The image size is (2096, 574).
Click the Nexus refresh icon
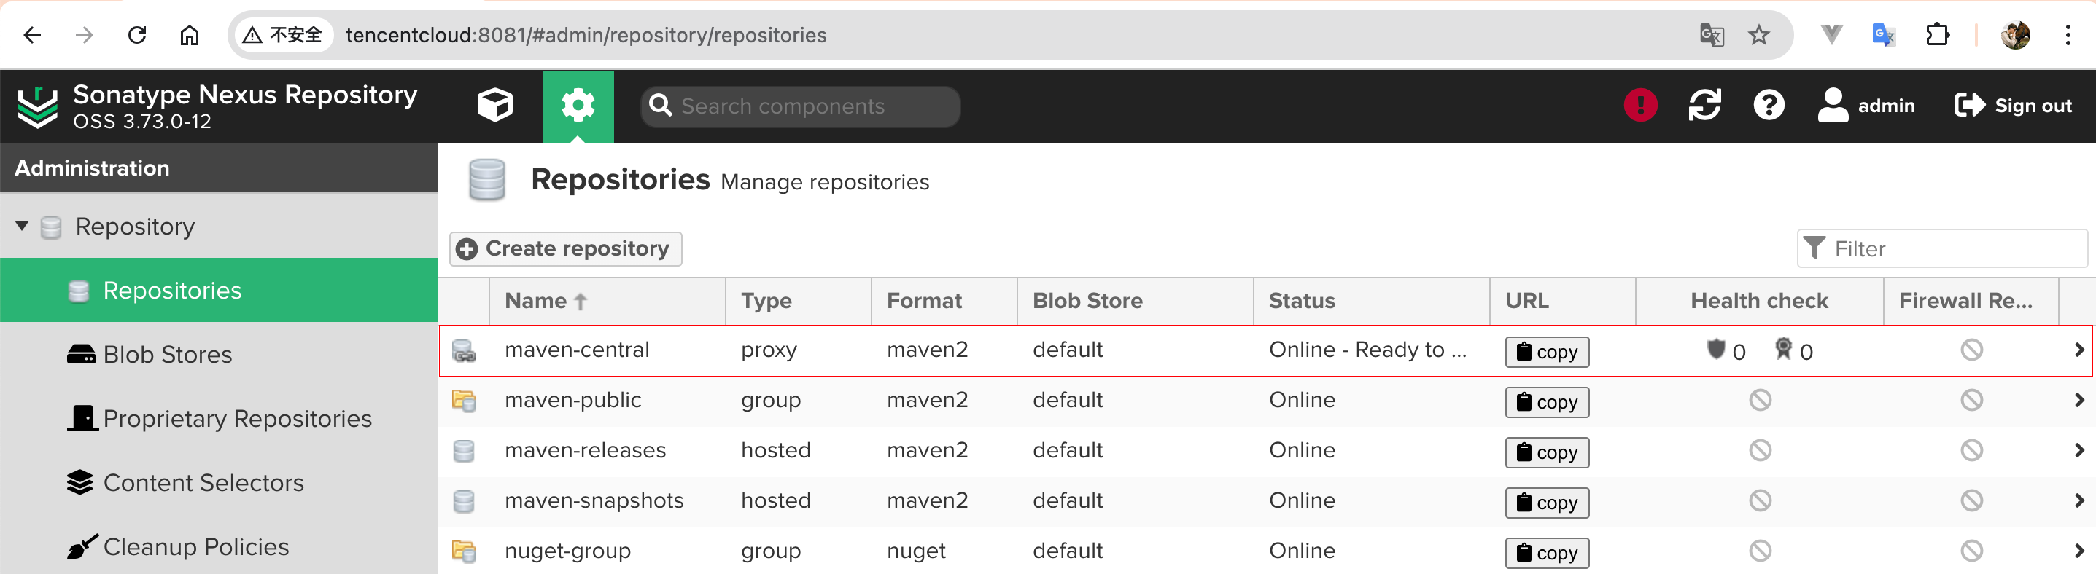1704,106
